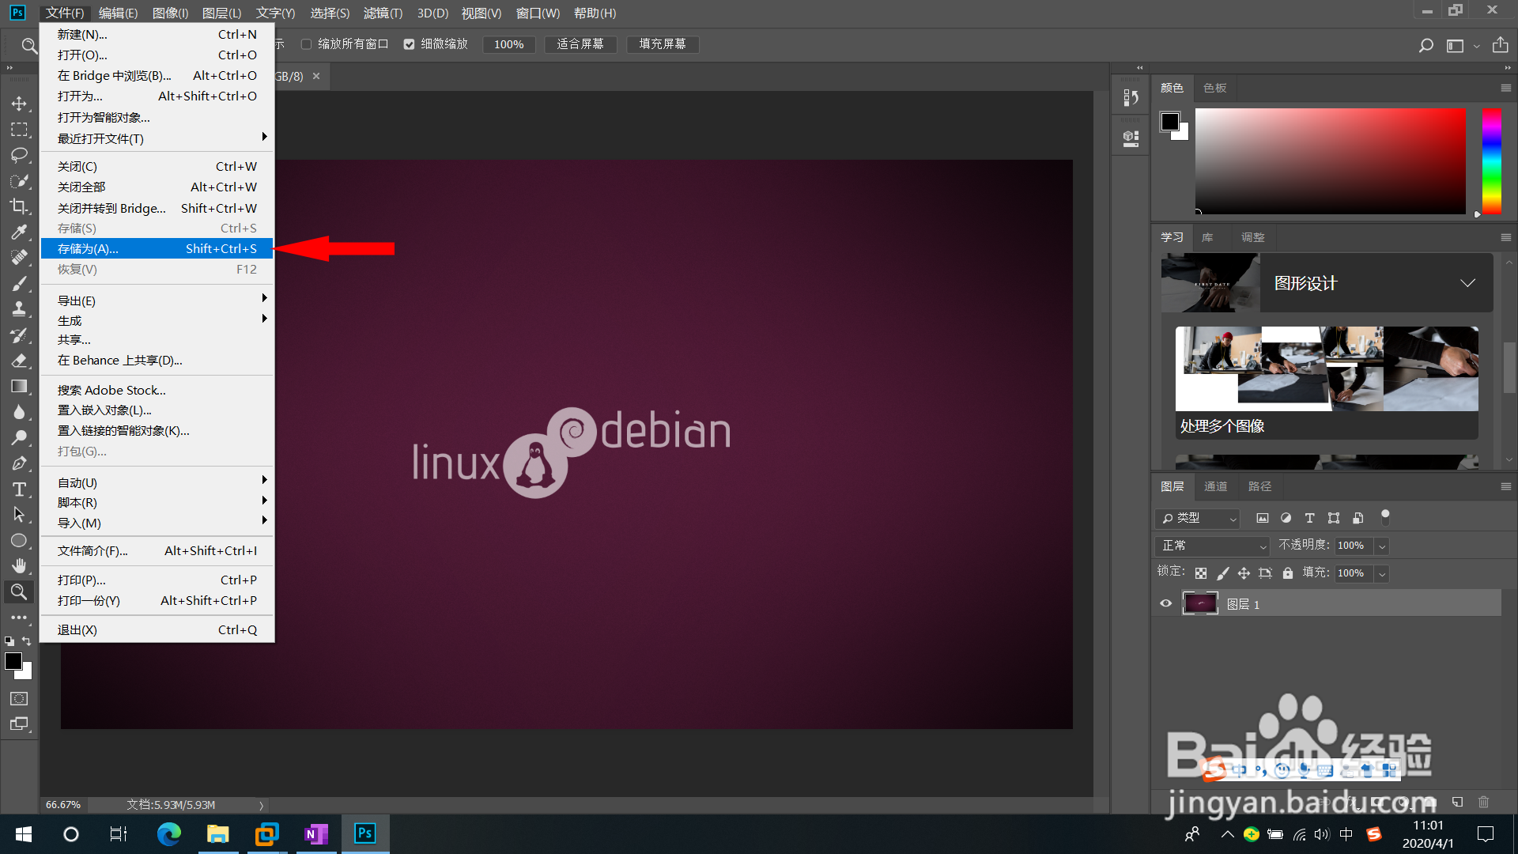
Task: Choose 退出(X) menu entry
Action: click(157, 629)
